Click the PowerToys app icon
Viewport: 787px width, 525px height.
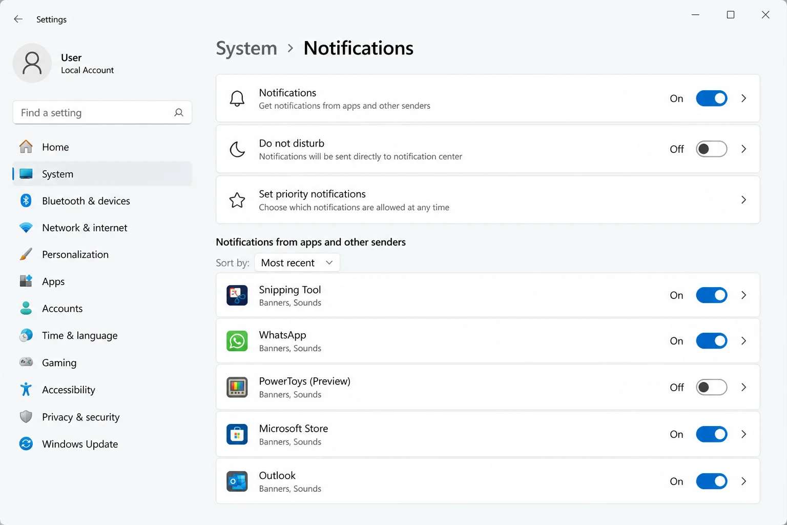[x=237, y=387]
